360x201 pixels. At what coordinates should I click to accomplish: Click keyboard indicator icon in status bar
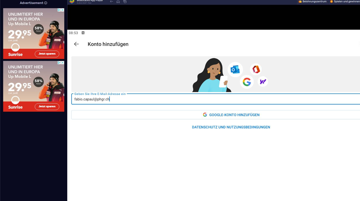[x=83, y=33]
